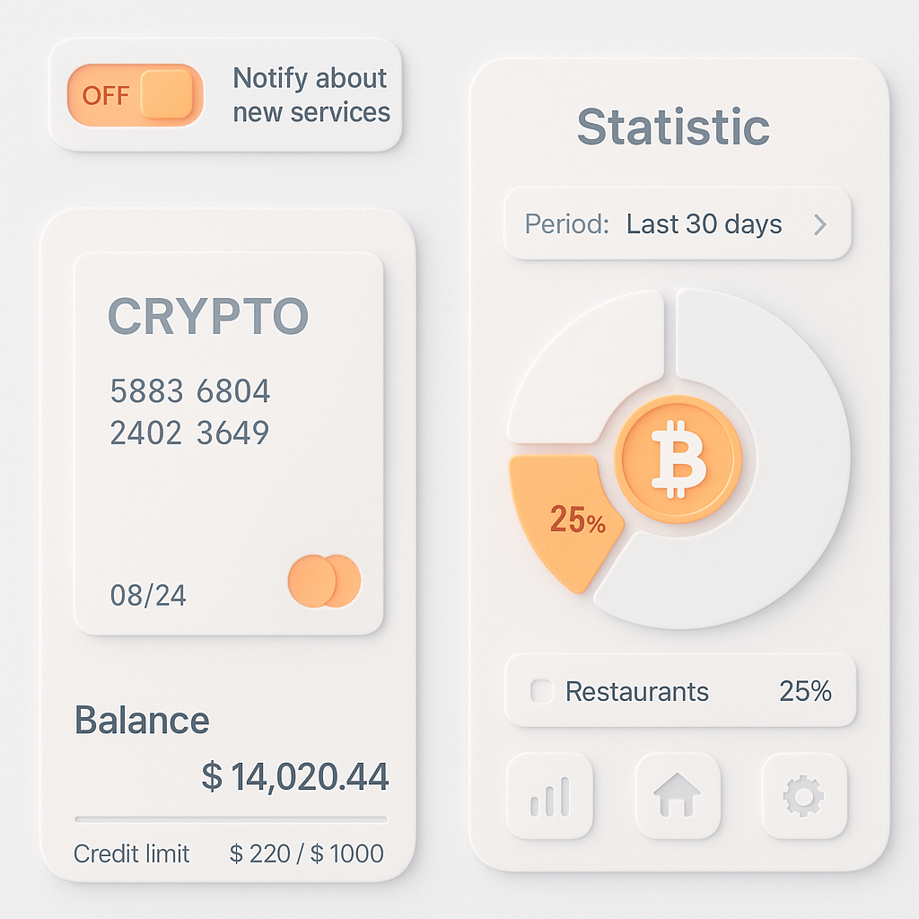Viewport: 919px width, 919px height.
Task: Open the Restaurants 25% category row
Action: 680,690
